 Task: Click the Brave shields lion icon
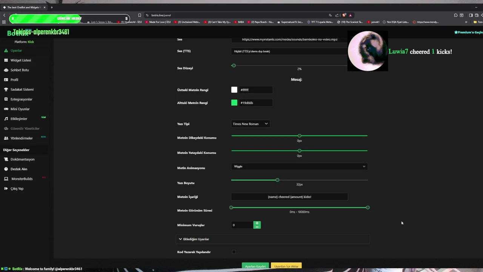[344, 15]
